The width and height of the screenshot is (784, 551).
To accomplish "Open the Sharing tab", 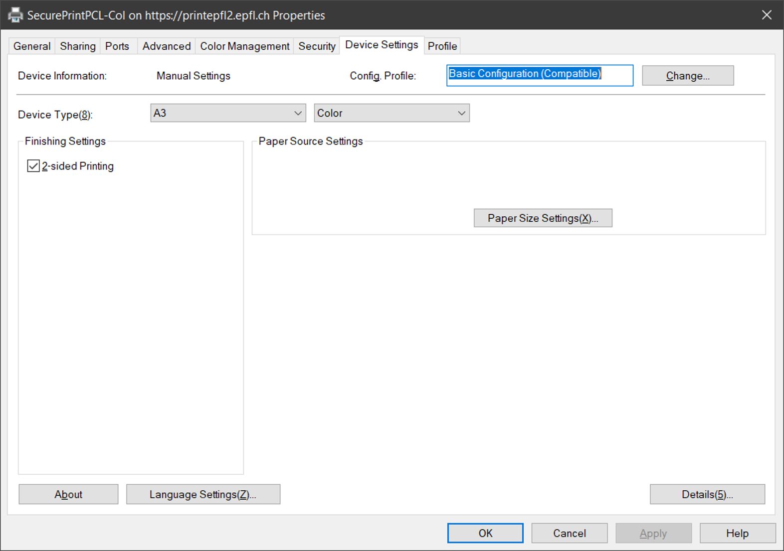I will coord(77,46).
